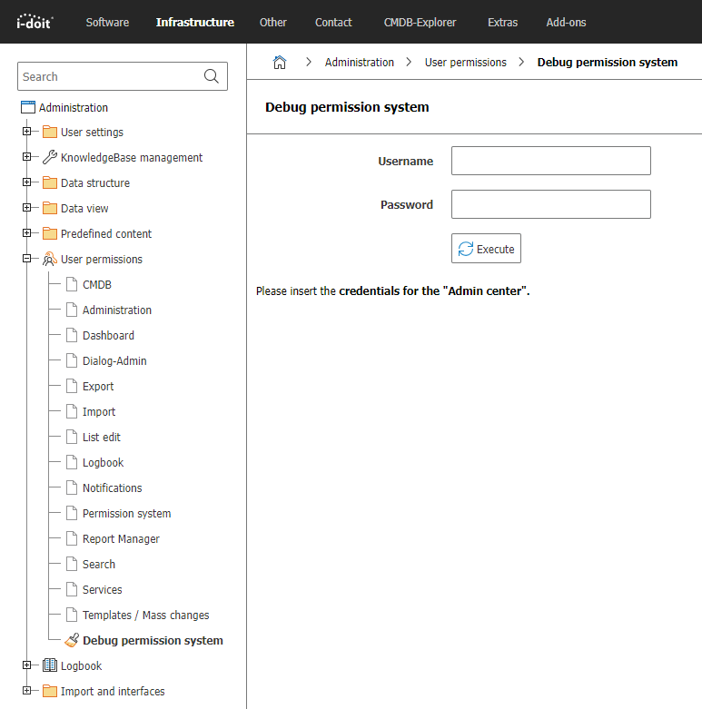Open Administration under User permissions
Screen dimensions: 702x709
coord(117,310)
